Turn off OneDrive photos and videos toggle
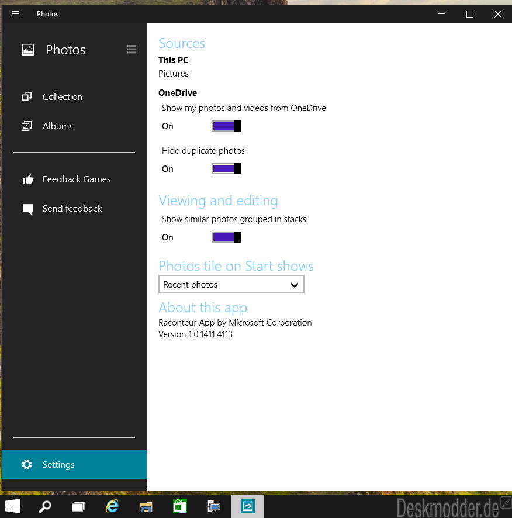 pos(226,126)
